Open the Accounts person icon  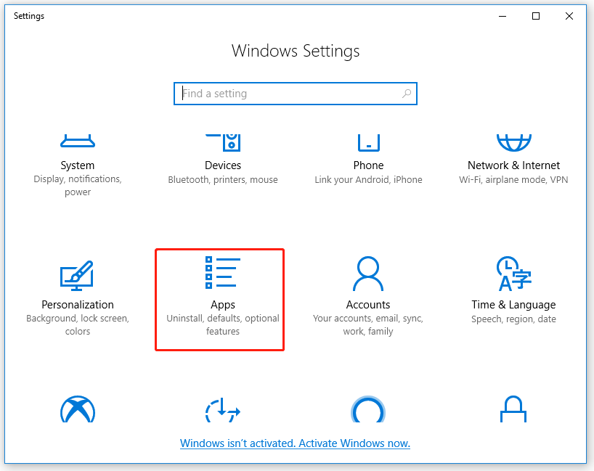coord(368,274)
